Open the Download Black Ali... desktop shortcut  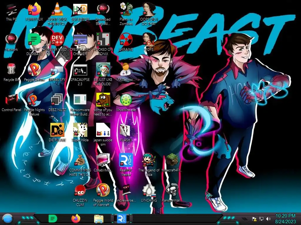coord(103,14)
